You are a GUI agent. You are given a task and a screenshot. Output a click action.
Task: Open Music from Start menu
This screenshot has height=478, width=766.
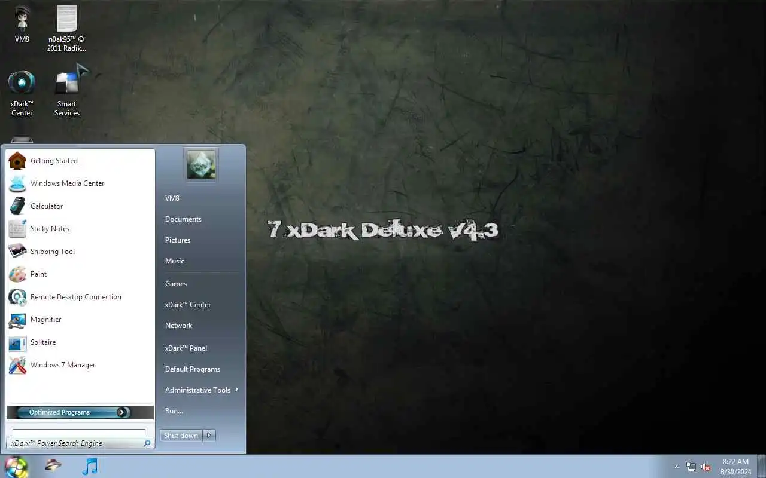click(175, 261)
